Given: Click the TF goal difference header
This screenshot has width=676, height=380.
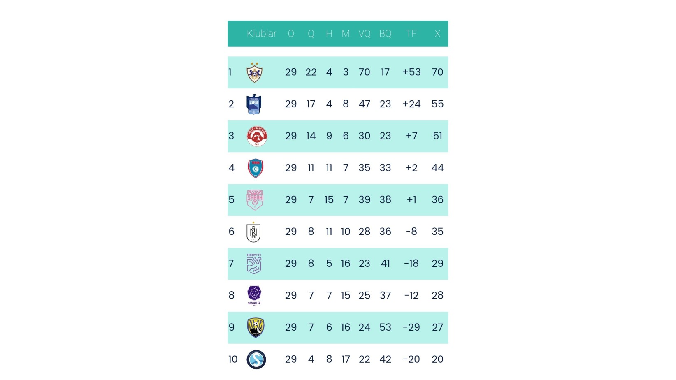Looking at the screenshot, I should click(411, 34).
